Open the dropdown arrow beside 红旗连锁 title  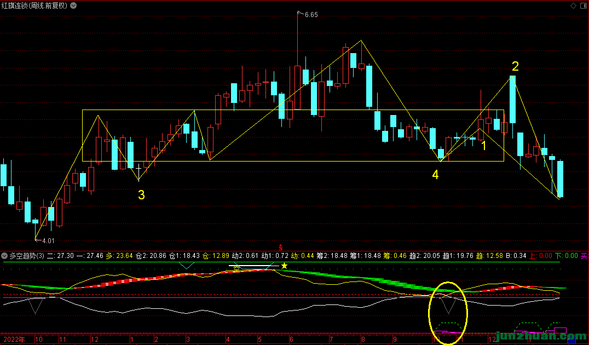coord(73,5)
